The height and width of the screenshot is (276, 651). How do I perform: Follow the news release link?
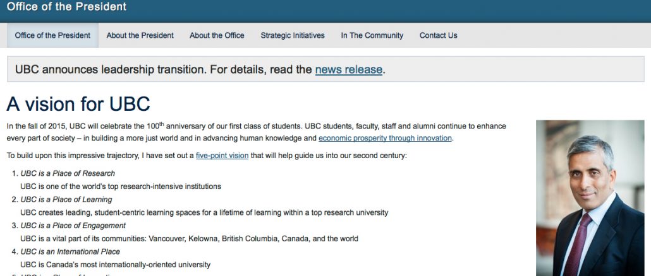tap(348, 69)
